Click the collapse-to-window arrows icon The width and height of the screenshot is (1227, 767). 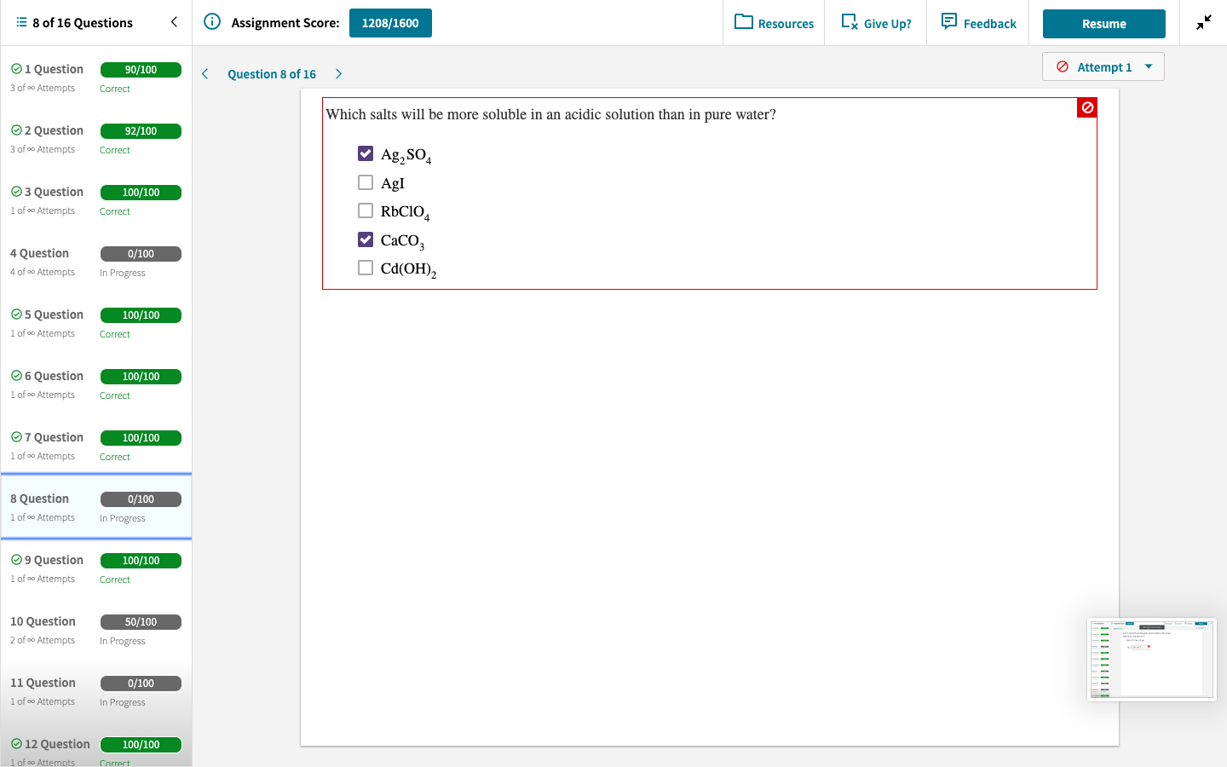[x=1203, y=21]
